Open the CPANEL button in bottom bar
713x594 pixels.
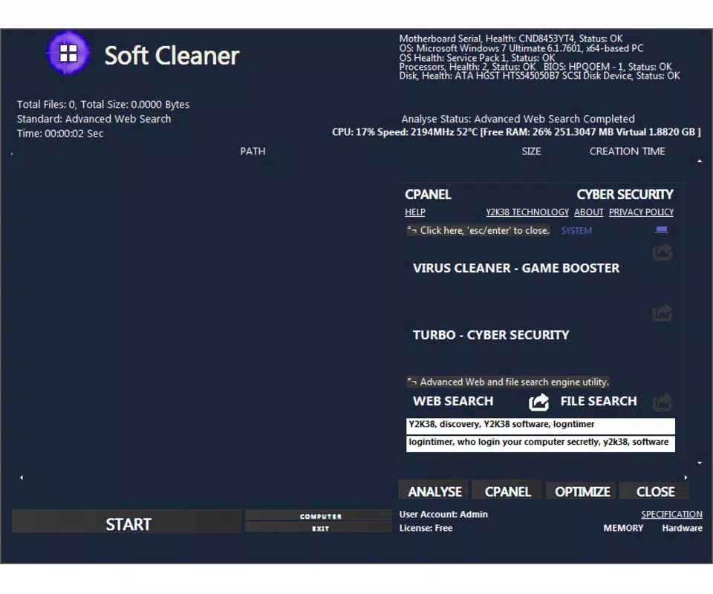(x=507, y=491)
